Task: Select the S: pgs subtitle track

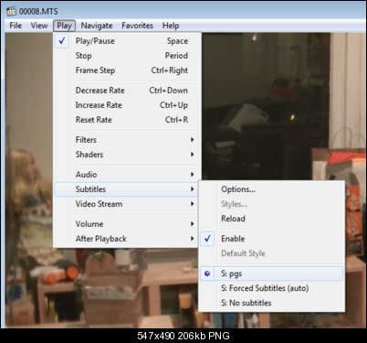Action: pyautogui.click(x=272, y=273)
